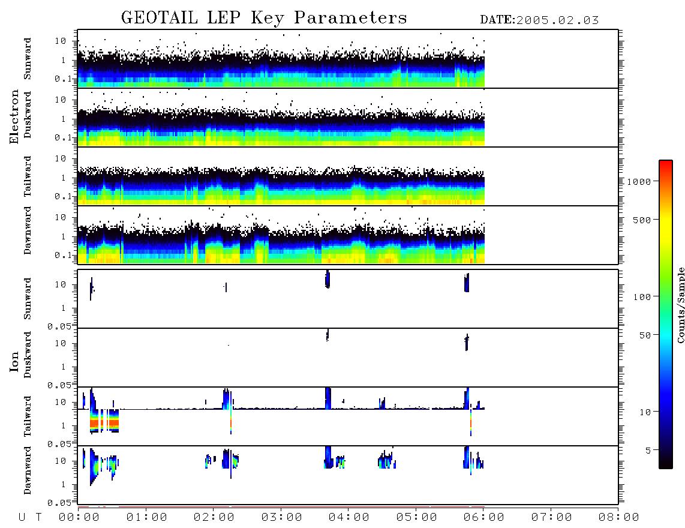Click the '10' tick of Electron Sunward panel
Screen dimensions: 685x528
click(x=61, y=41)
